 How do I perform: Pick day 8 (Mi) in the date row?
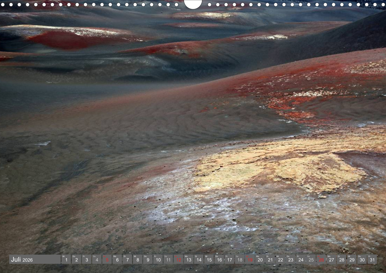(x=137, y=259)
